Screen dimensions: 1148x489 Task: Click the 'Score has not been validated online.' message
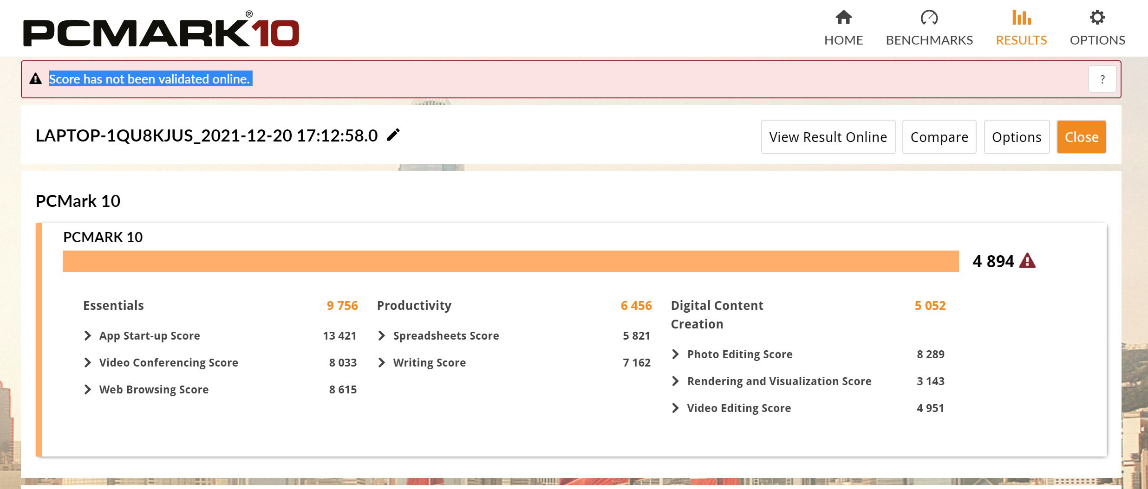150,79
